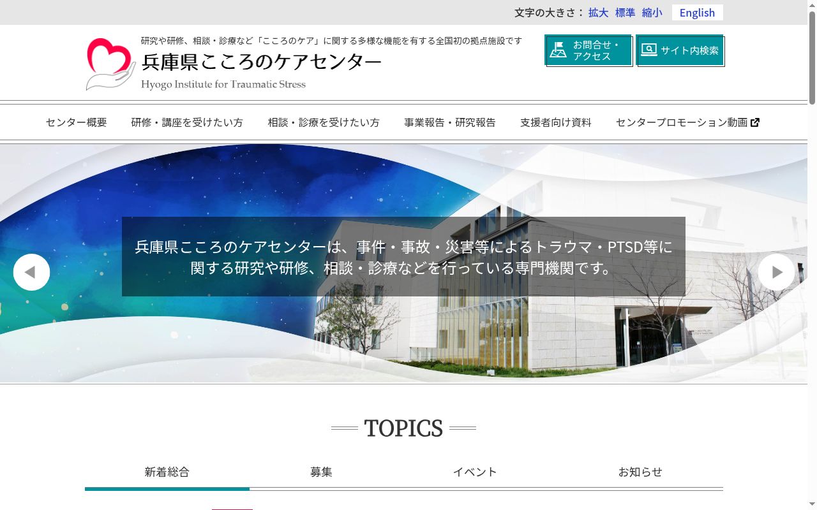Screen dimensions: 817x510
Task: Open 研修・講座を受けたい方 menu
Action: pos(187,122)
